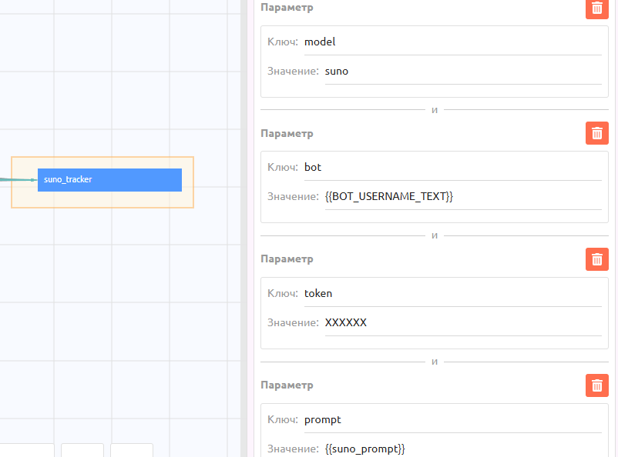Click the orange container around suno_tracker
The width and height of the screenshot is (618, 457).
coord(102,199)
